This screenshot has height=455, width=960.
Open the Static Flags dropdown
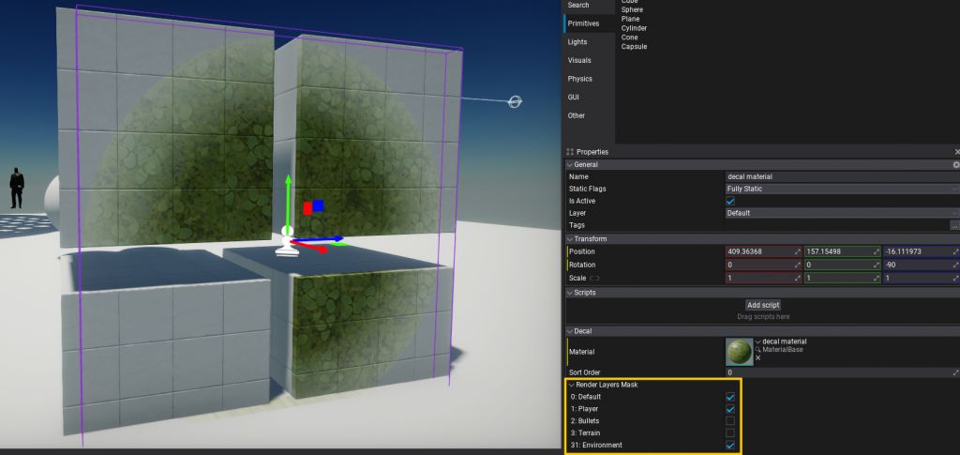(x=841, y=189)
